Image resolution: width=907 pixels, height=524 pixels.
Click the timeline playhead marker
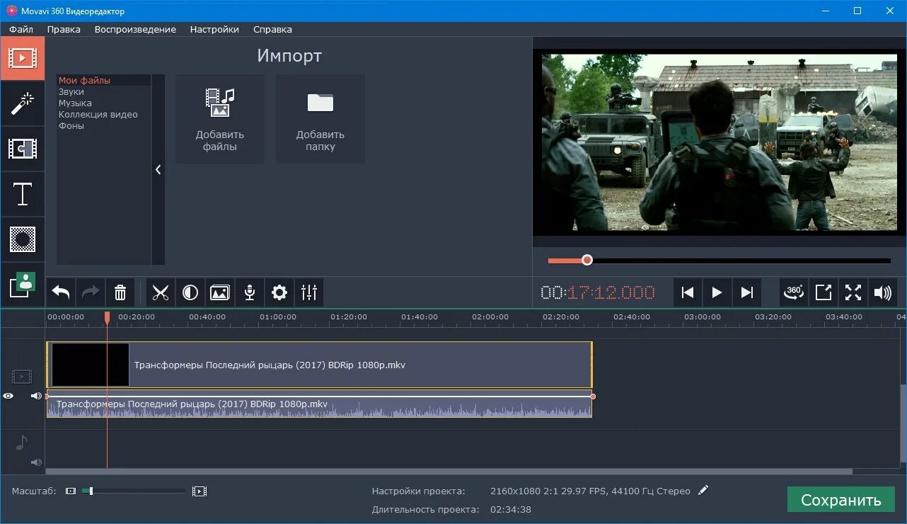(107, 318)
